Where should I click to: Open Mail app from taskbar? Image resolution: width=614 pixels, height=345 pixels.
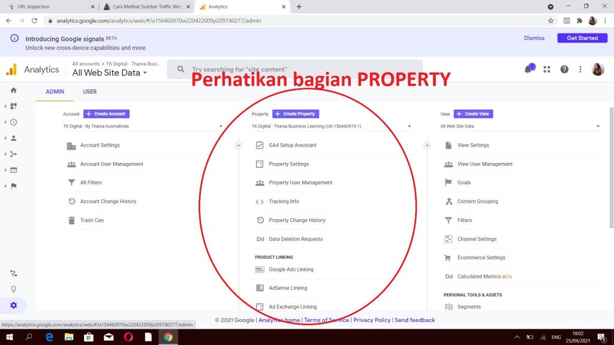point(109,337)
